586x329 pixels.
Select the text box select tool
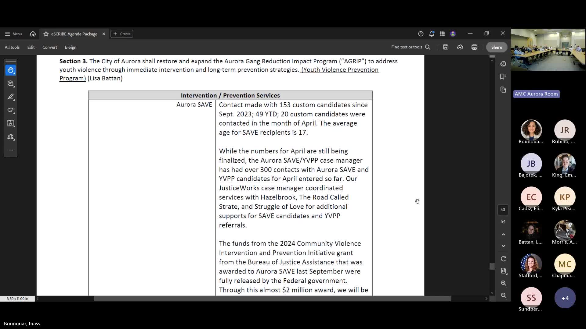[11, 123]
